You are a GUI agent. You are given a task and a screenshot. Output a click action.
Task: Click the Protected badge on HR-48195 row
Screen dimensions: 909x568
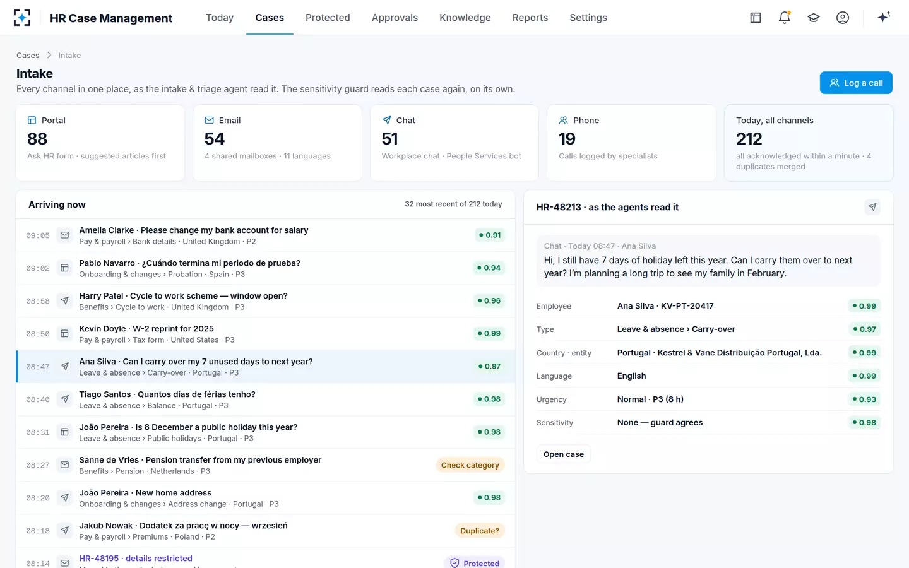pyautogui.click(x=475, y=563)
